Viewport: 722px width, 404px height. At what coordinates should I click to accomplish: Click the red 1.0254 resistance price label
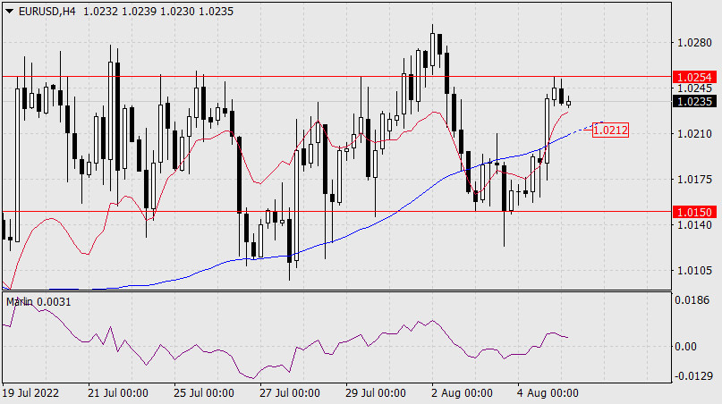(695, 77)
